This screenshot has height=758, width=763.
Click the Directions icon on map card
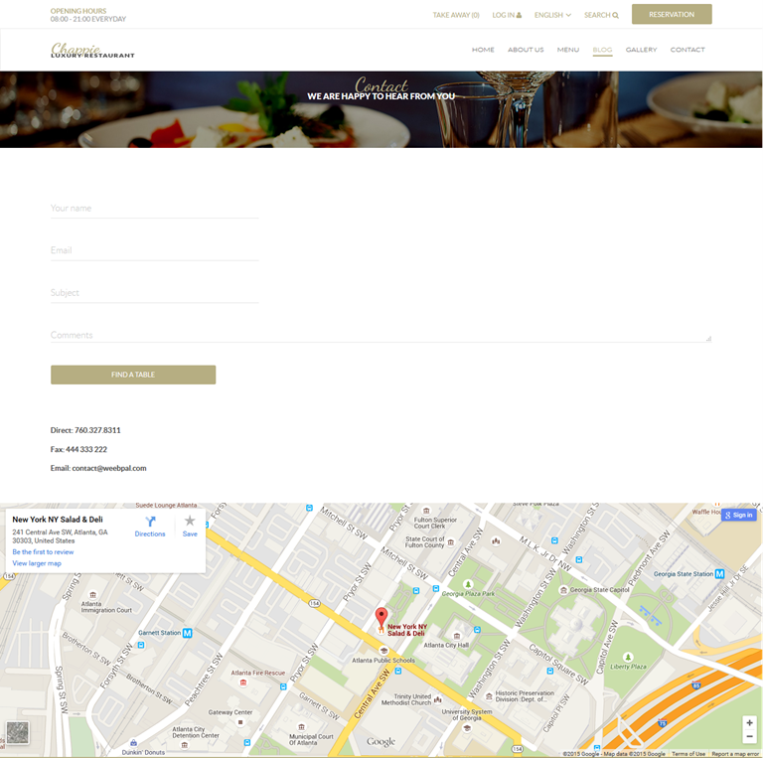pyautogui.click(x=150, y=522)
